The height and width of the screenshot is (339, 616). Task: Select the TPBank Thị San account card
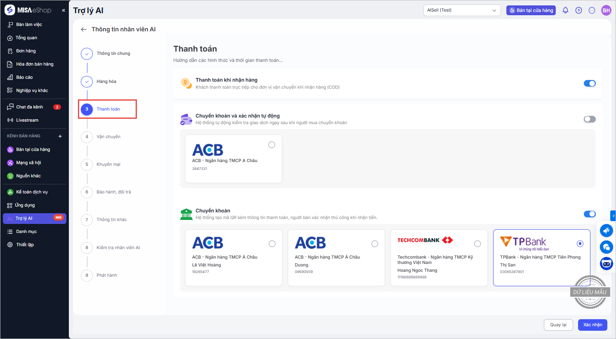coord(541,258)
